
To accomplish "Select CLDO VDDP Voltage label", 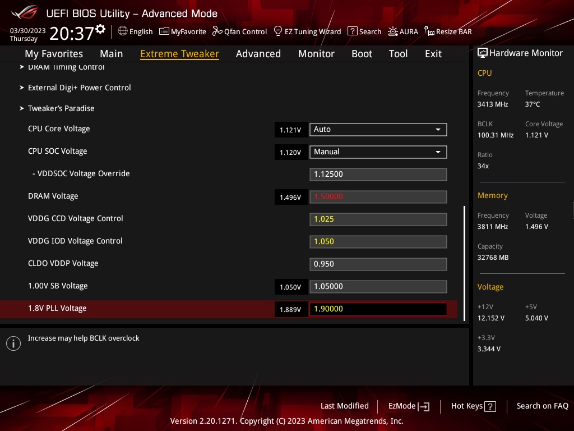I will [x=63, y=263].
